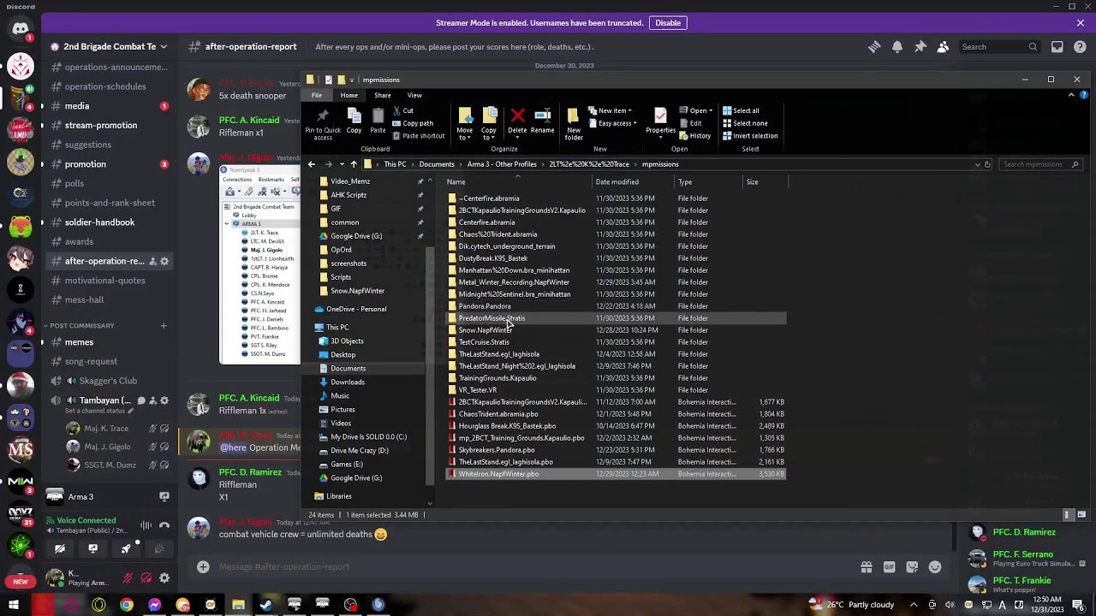Click Pin to Quick access in Explorer
Viewport: 1096px width, 616px height.
point(323,124)
